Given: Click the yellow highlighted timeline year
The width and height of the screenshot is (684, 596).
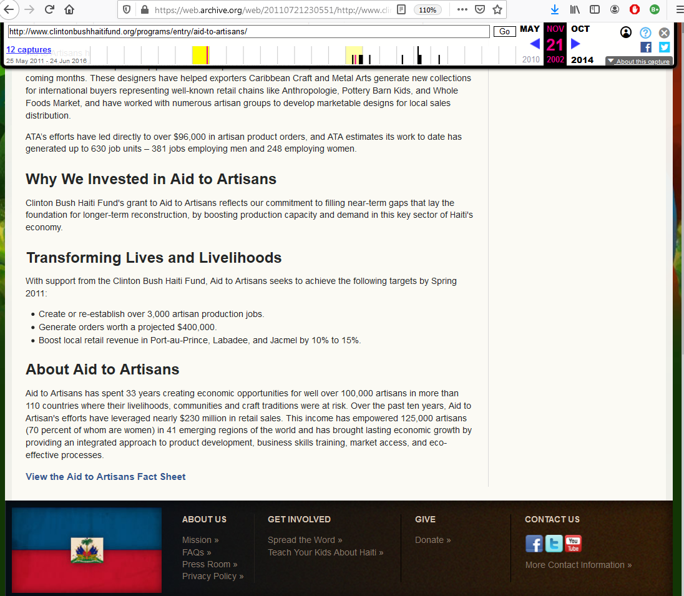Looking at the screenshot, I should 201,56.
